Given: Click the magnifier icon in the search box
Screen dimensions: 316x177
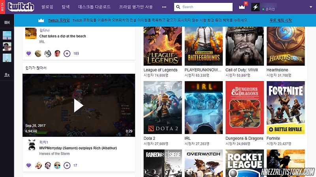Looking at the screenshot, I should 178,7.
